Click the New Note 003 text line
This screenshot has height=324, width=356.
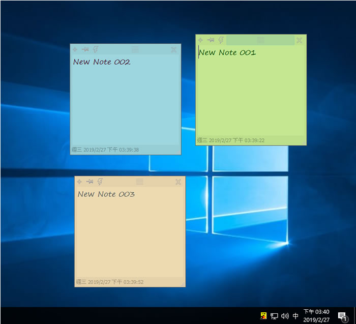click(x=106, y=194)
